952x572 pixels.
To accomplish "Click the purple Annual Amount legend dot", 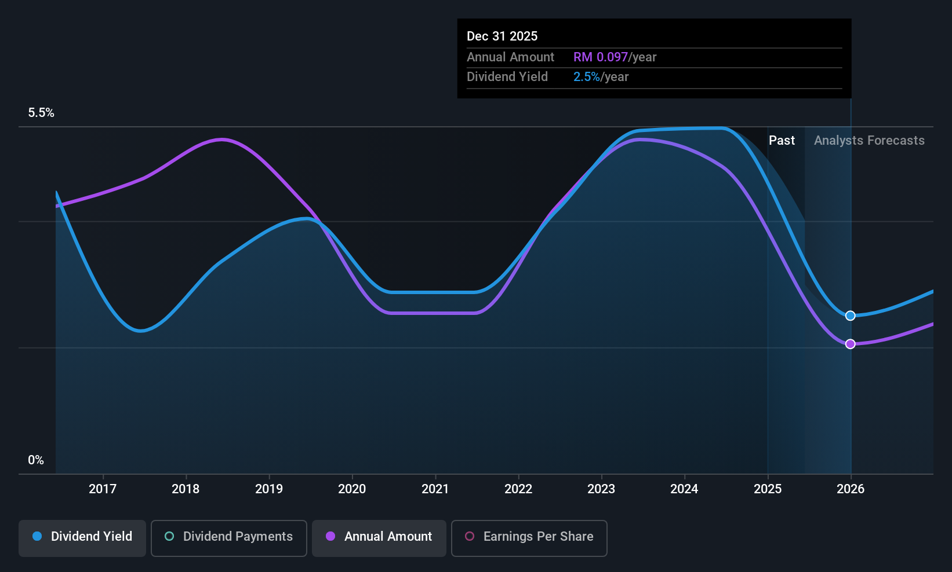I will click(330, 536).
